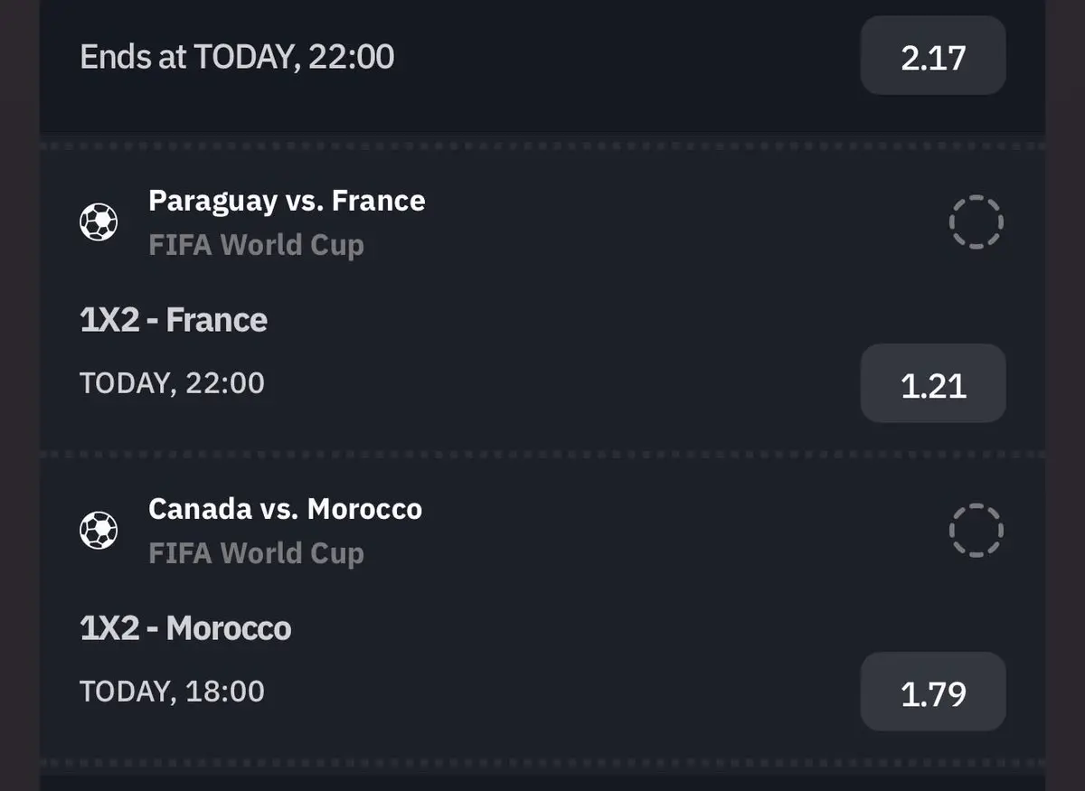Click TODAY, 22:00 kickoff time for France bet
This screenshot has height=791, width=1085.
tap(172, 383)
